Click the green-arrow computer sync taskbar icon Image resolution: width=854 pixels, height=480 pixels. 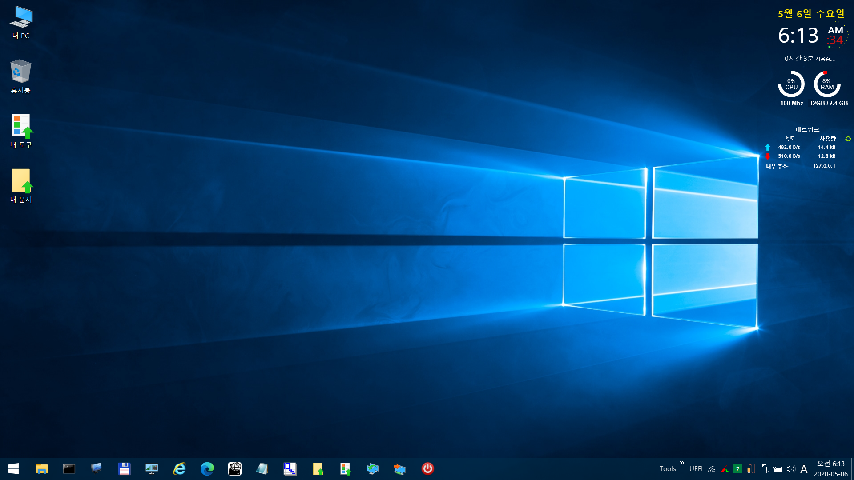coord(372,468)
